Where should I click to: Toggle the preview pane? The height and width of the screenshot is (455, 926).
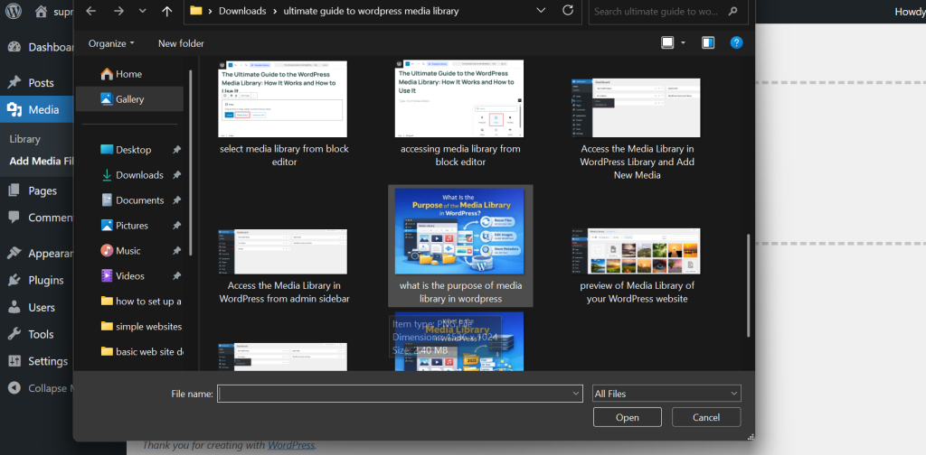708,42
